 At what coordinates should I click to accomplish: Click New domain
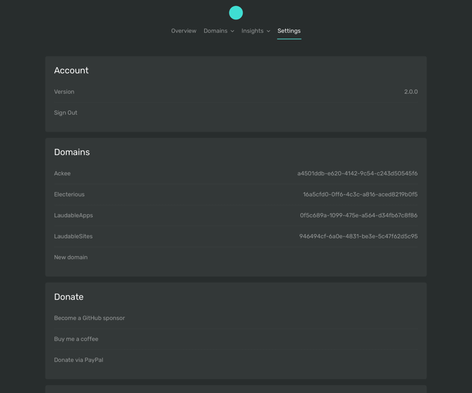pos(71,257)
